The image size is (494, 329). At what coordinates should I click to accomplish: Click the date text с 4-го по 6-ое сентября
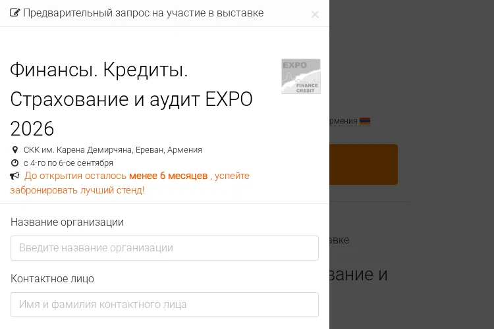(x=69, y=163)
